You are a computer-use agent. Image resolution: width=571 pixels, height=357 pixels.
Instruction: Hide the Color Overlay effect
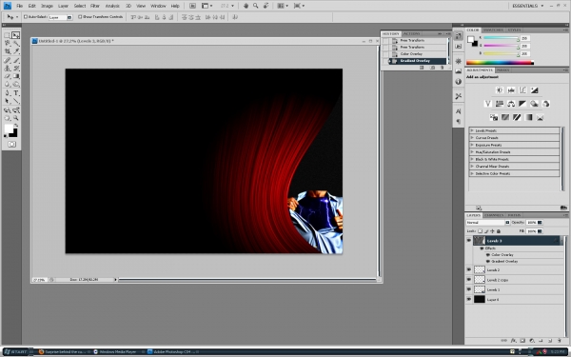click(x=488, y=254)
